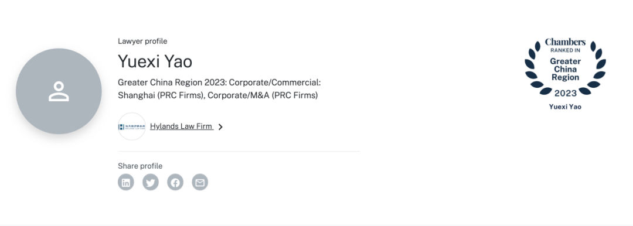This screenshot has height=226, width=633.
Task: Select the Yuexi Yao name heading
Action: tap(155, 61)
